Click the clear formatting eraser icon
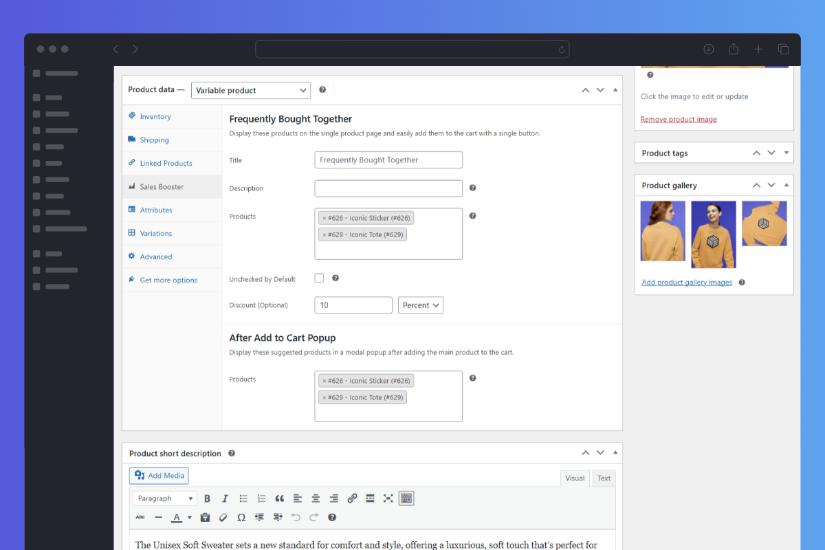 click(223, 517)
